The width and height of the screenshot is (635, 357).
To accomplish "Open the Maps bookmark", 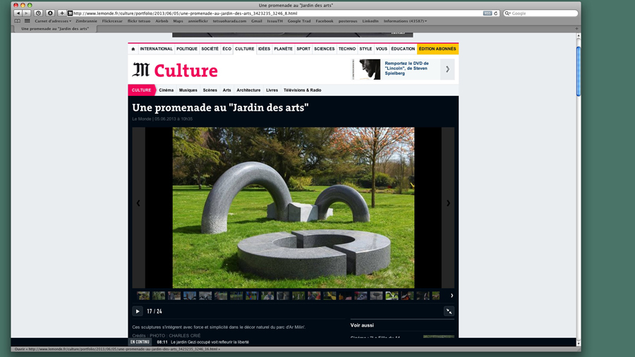I will (178, 21).
